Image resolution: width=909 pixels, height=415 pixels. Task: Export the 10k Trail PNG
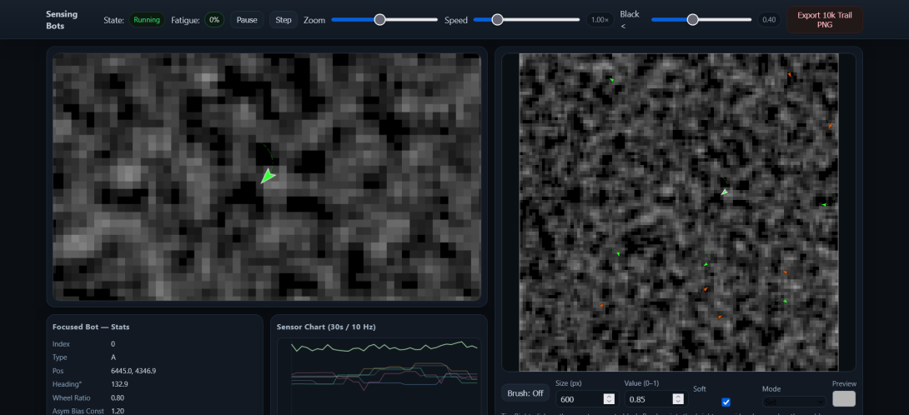[825, 20]
